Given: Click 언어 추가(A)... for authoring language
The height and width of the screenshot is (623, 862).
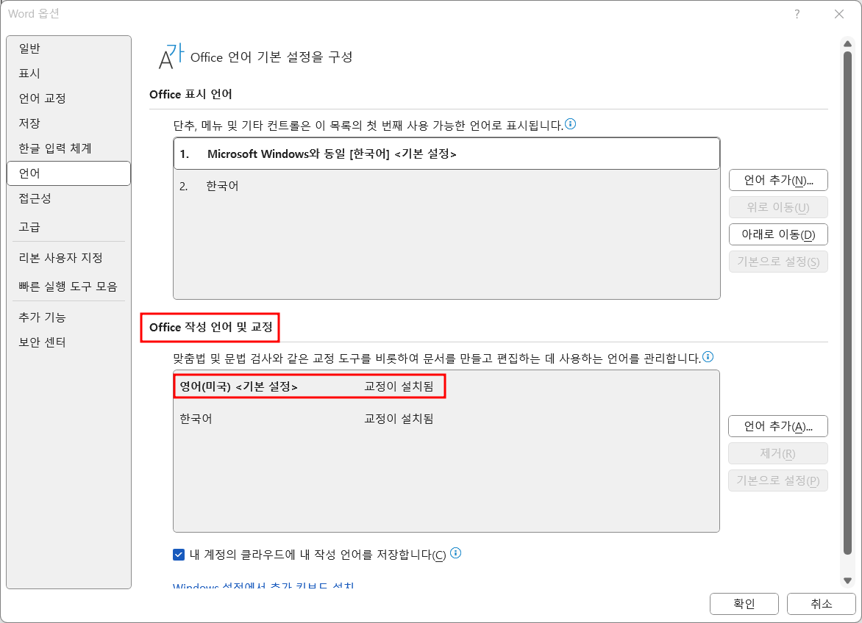Looking at the screenshot, I should 778,426.
